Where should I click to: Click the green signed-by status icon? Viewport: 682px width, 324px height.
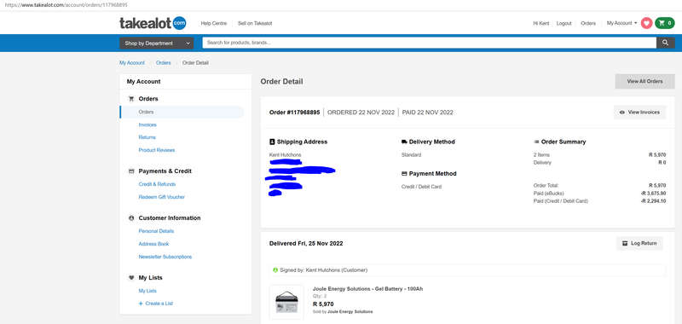[x=275, y=270]
